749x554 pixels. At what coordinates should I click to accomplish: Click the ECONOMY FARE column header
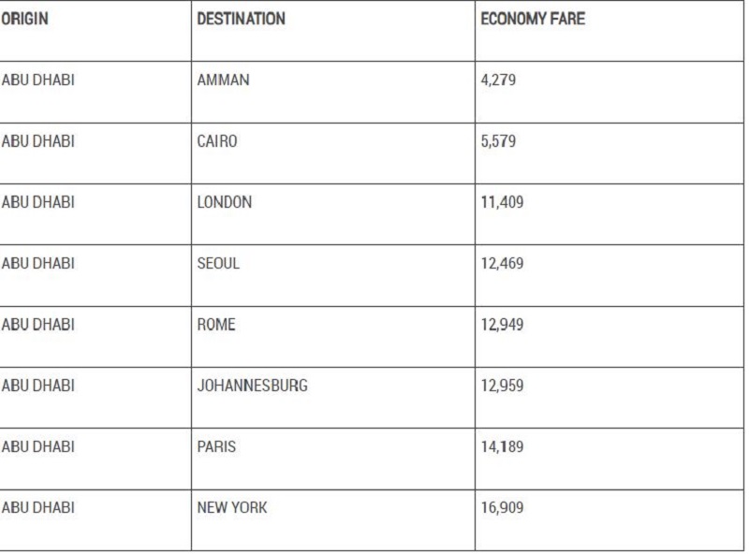pos(533,19)
